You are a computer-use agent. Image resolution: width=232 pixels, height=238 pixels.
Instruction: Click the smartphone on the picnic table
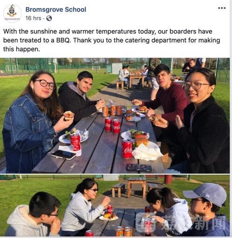tap(64, 155)
